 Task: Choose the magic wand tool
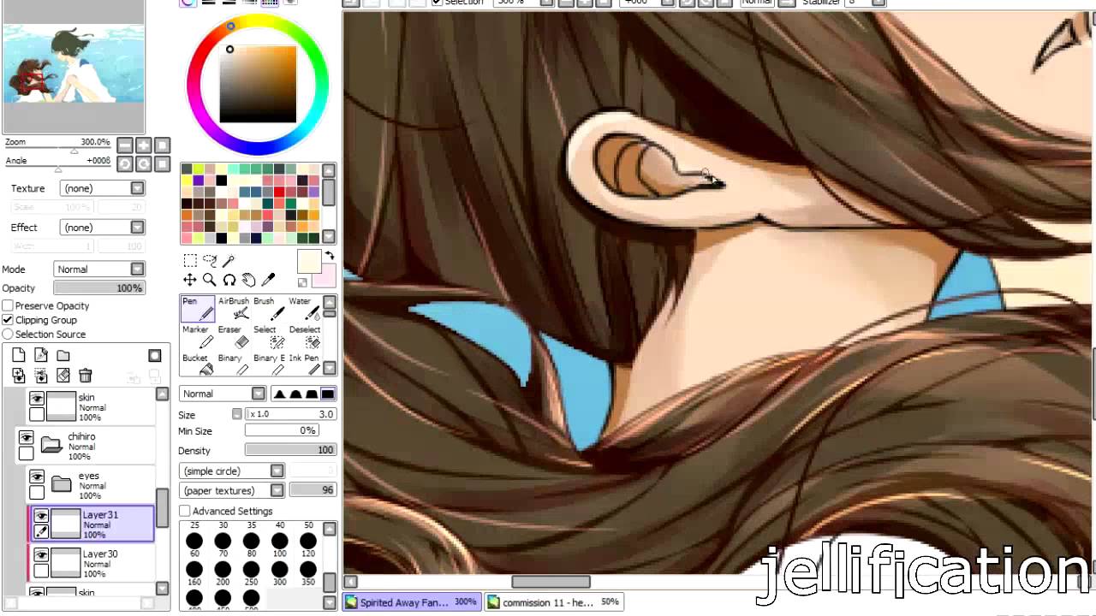tap(229, 261)
